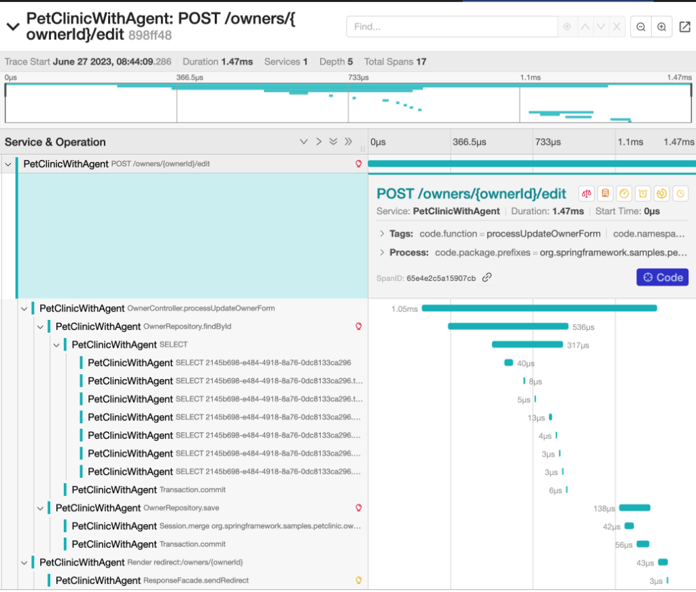Click the 43µs Render redirect timeline bar
The image size is (696, 592).
[663, 562]
